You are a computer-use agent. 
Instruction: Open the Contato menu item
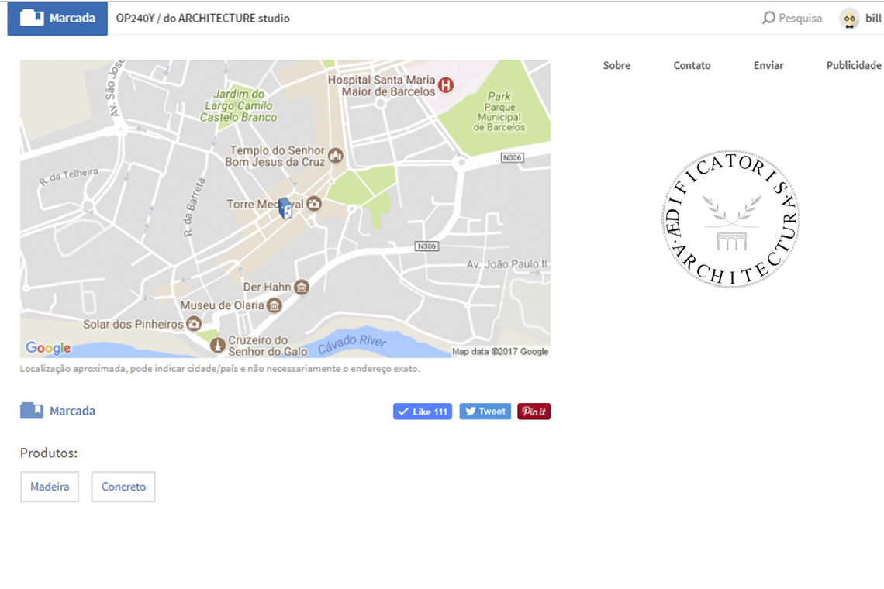tap(692, 66)
